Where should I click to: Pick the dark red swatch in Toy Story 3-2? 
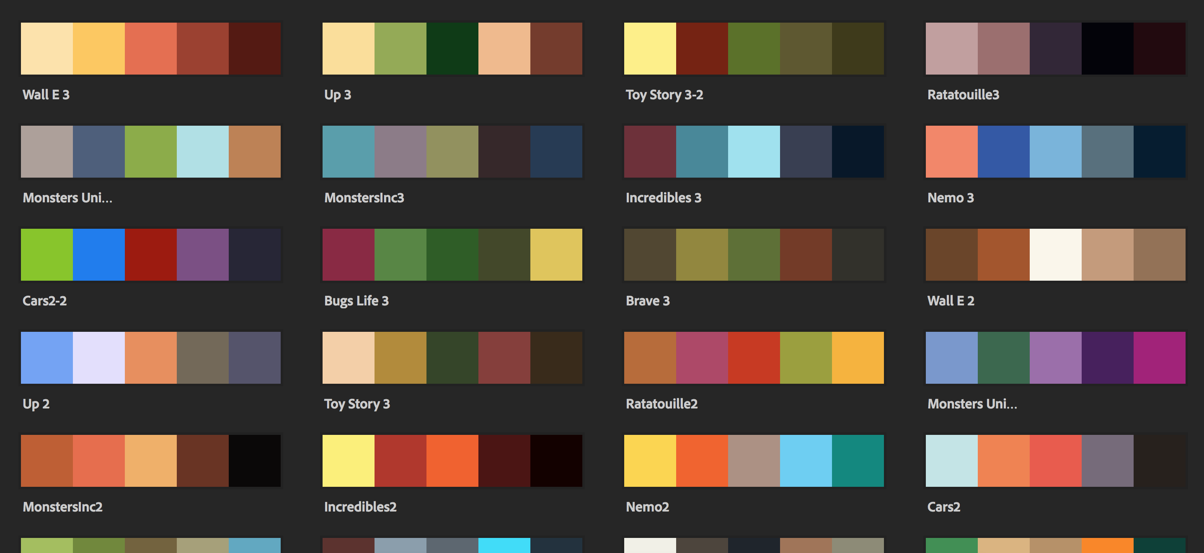coord(702,49)
